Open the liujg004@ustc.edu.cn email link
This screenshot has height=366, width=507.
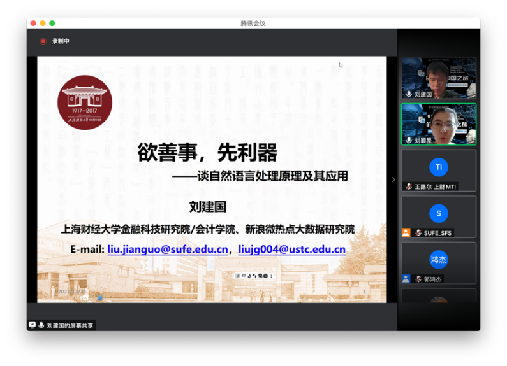(x=291, y=250)
